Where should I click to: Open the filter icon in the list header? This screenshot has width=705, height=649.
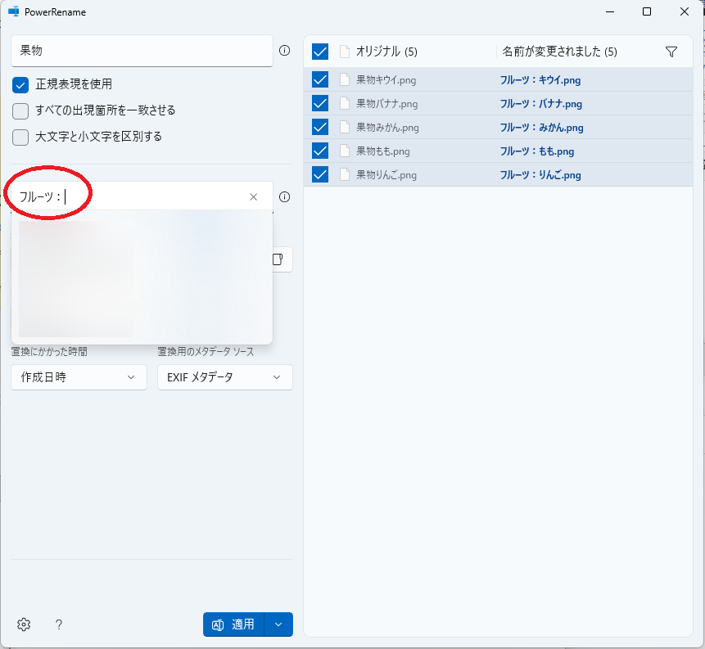tap(671, 52)
